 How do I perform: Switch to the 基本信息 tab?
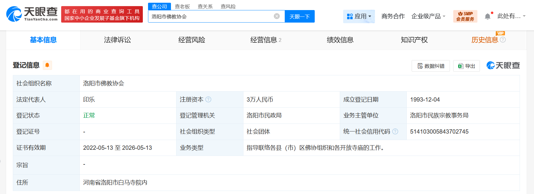(x=43, y=40)
